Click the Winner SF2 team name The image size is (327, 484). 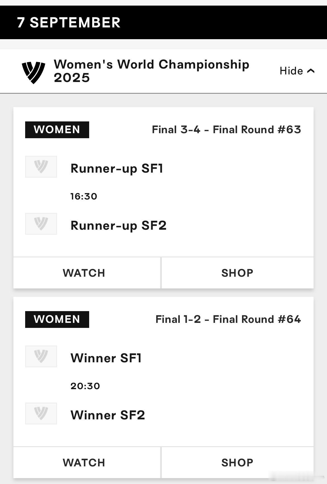pos(108,415)
